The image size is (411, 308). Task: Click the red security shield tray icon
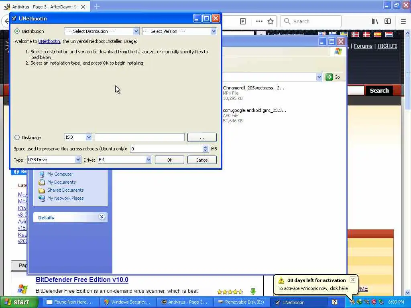click(374, 302)
